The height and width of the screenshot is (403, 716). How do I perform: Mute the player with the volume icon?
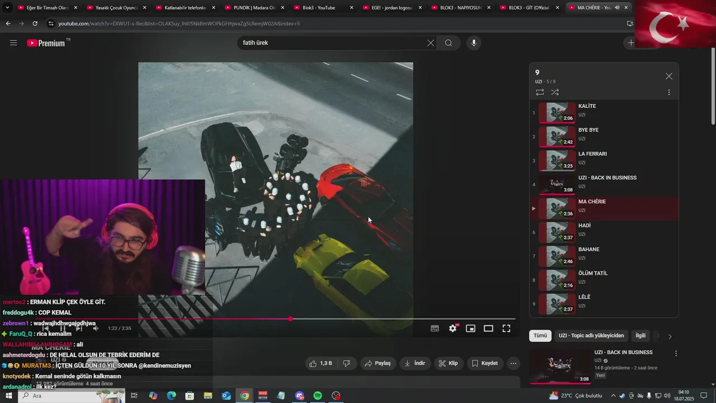[x=96, y=329]
